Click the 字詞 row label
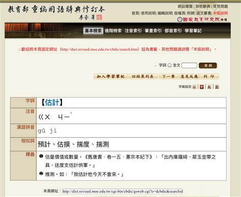 [30, 101]
